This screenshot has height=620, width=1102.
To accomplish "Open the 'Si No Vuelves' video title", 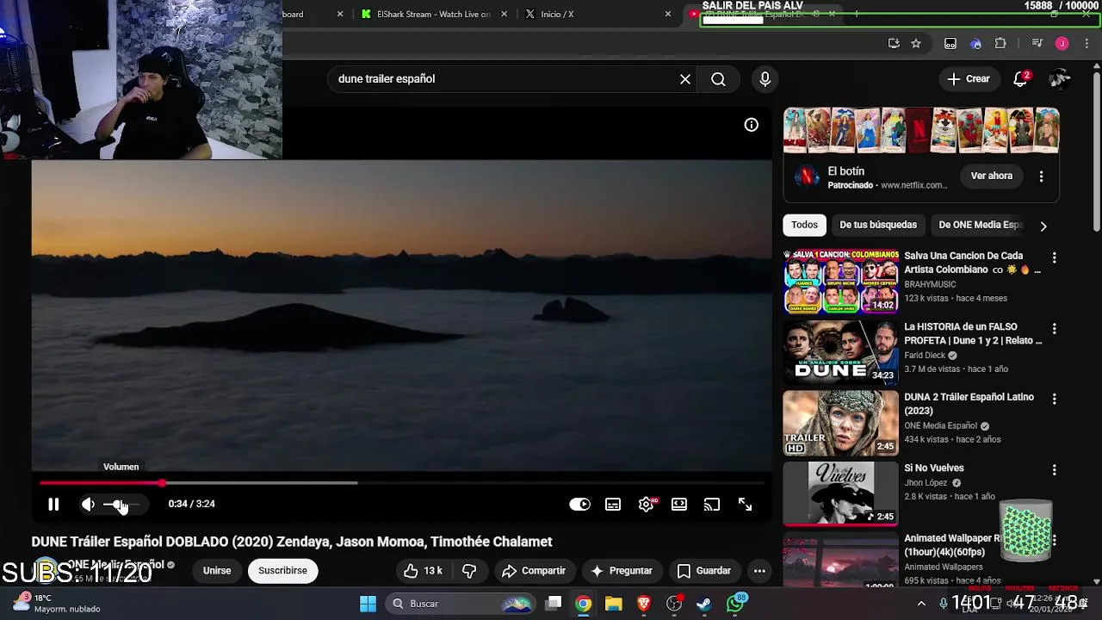I will click(x=934, y=468).
